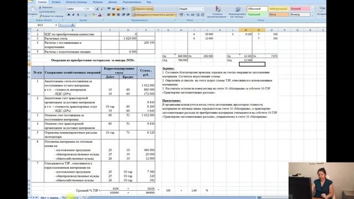Viewport: 354px width, 199px height.
Task: Open the Формулы ribbon tab
Action: click(97, 2)
